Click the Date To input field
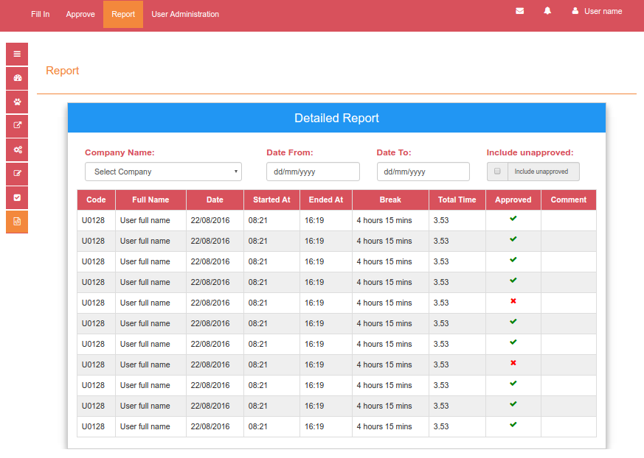Screen dimensions: 644x458 coord(423,172)
